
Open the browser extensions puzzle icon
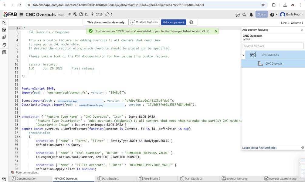click(274, 5)
